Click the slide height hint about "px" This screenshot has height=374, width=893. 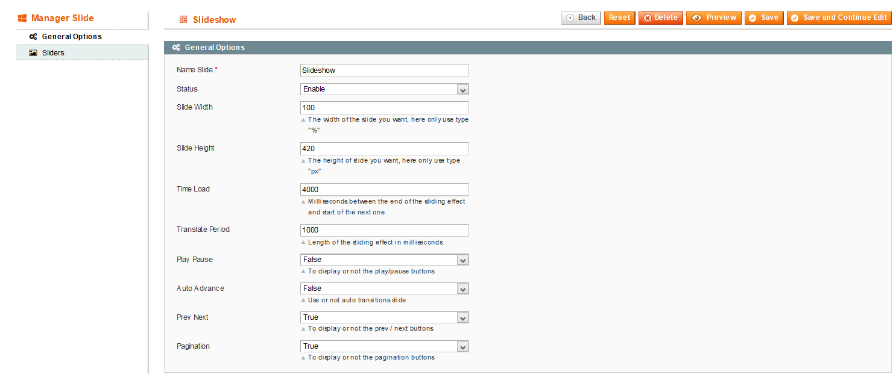[384, 166]
